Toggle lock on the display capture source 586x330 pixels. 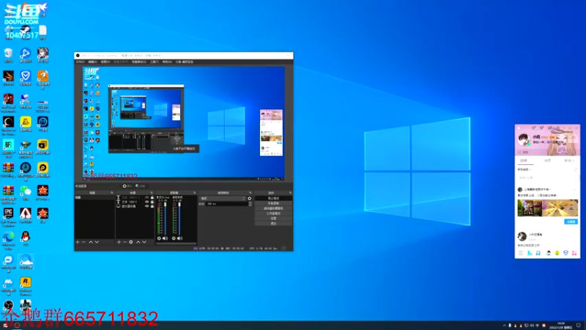(x=152, y=206)
